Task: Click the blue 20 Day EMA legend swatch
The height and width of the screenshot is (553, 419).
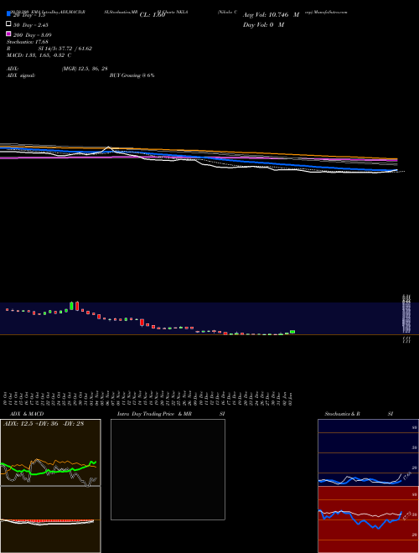Action: click(8, 14)
